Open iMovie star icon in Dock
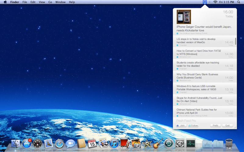Image resolution: width=244 pixels, height=152 pixels. (x=147, y=143)
